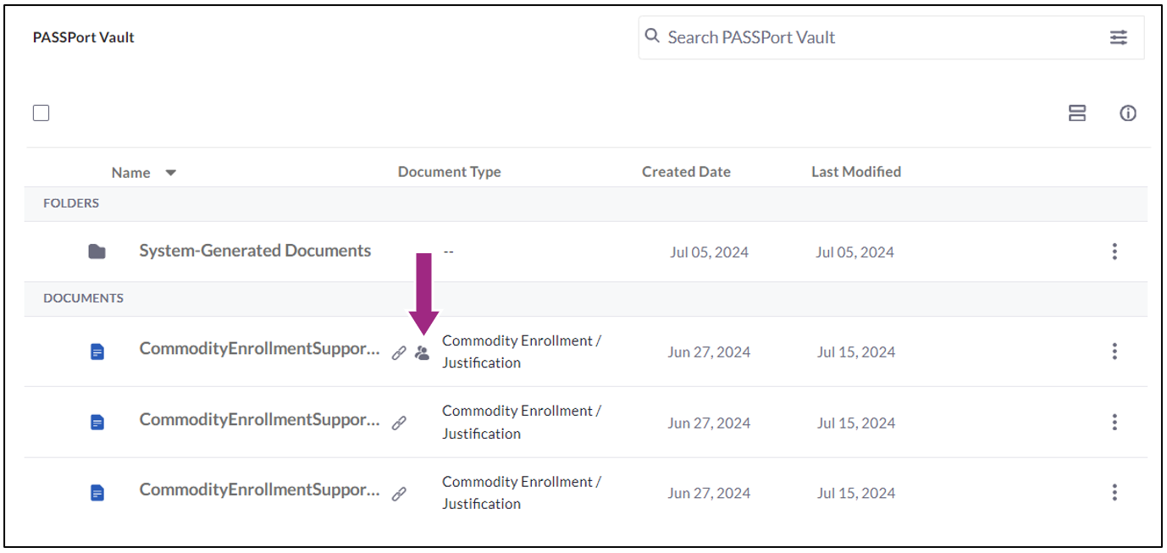Screen dimensions: 1167x553
Task: Click the System-Generated Documents folder icon
Action: coord(96,251)
